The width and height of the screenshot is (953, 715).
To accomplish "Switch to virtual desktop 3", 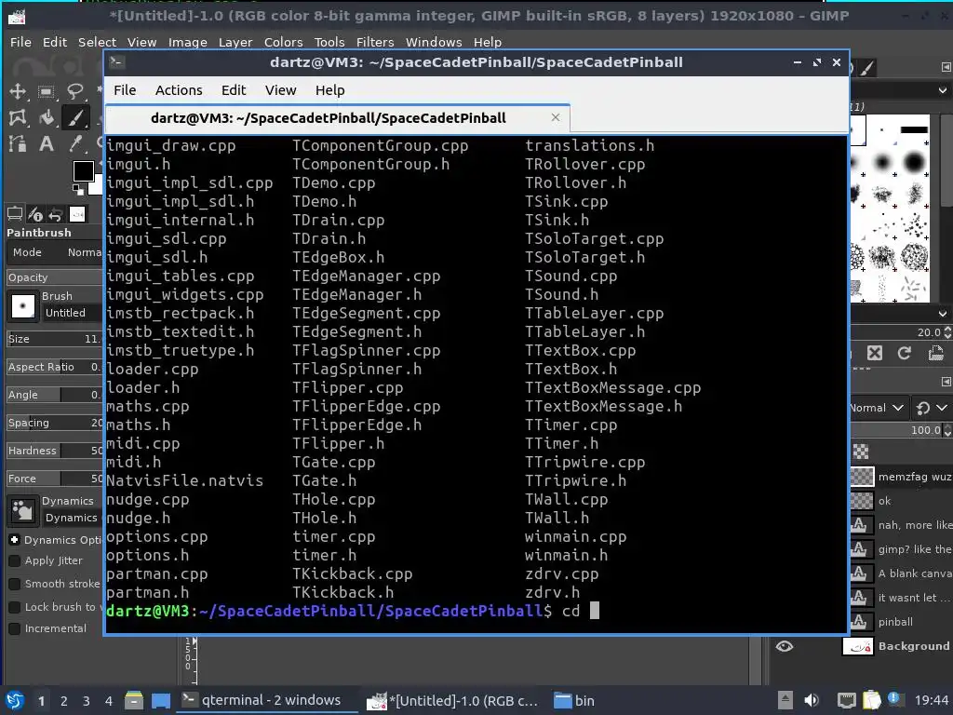I will tap(87, 701).
